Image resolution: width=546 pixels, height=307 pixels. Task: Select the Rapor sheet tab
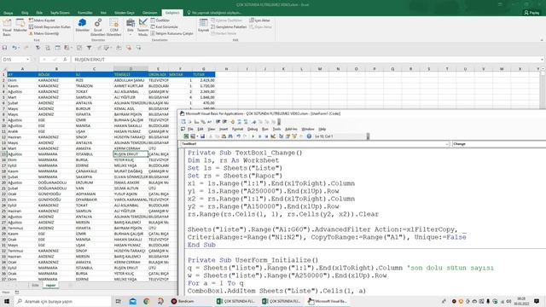(x=50, y=286)
